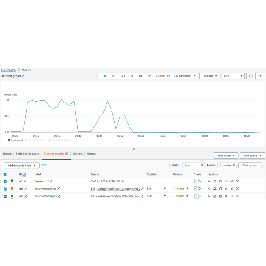
Task: Edit the VolumeReadBytes metric details pencil
Action: tap(142, 189)
